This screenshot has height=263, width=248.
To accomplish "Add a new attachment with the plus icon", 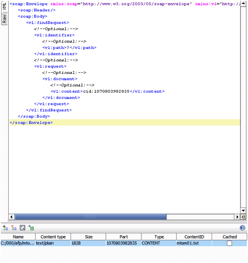I will coord(5,227).
